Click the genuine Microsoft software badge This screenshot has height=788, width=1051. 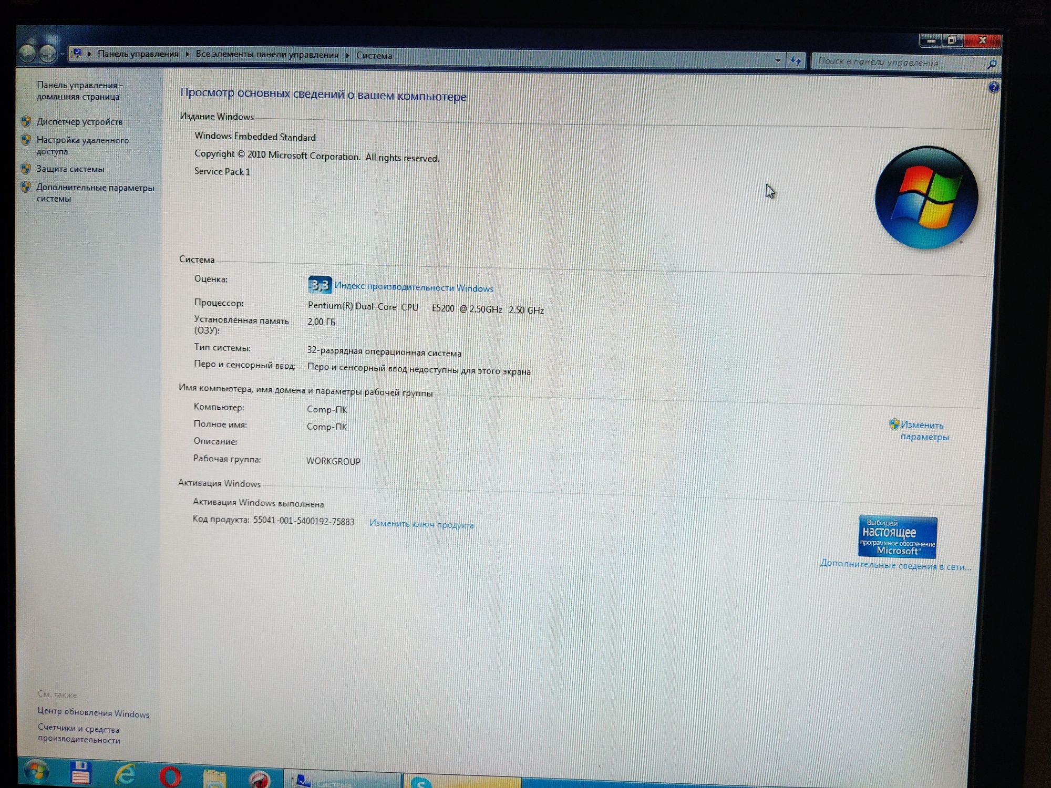[898, 537]
